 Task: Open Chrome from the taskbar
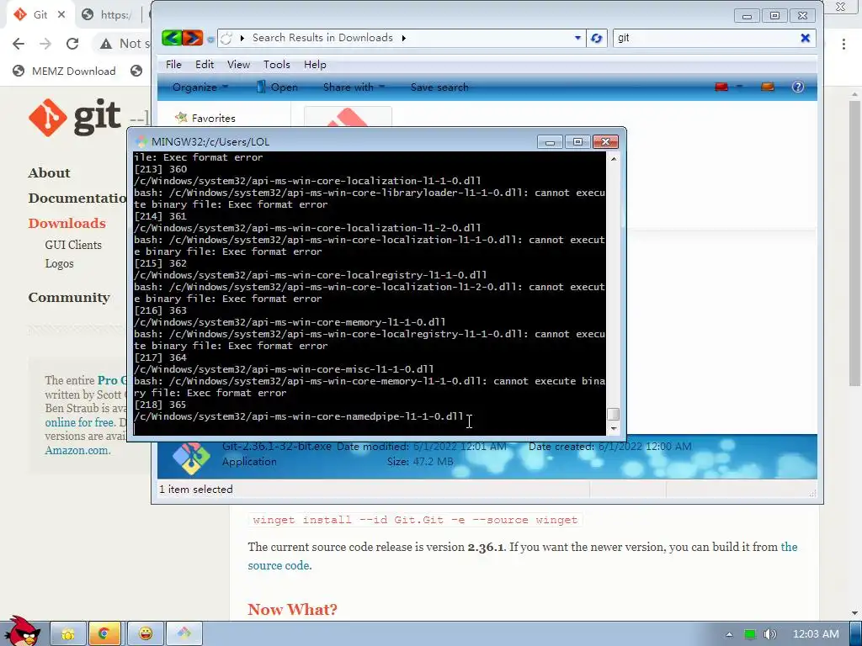point(104,634)
